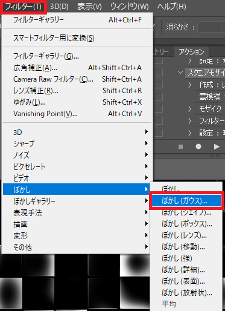
Task: Expand the 作成 step chevron
Action: point(189,85)
